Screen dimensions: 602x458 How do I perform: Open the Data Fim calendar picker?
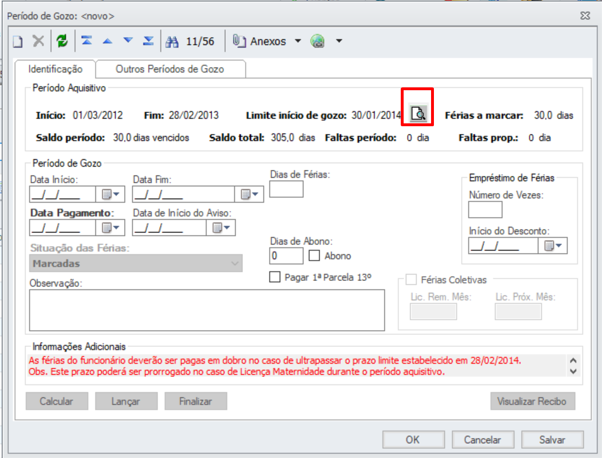[x=249, y=195]
